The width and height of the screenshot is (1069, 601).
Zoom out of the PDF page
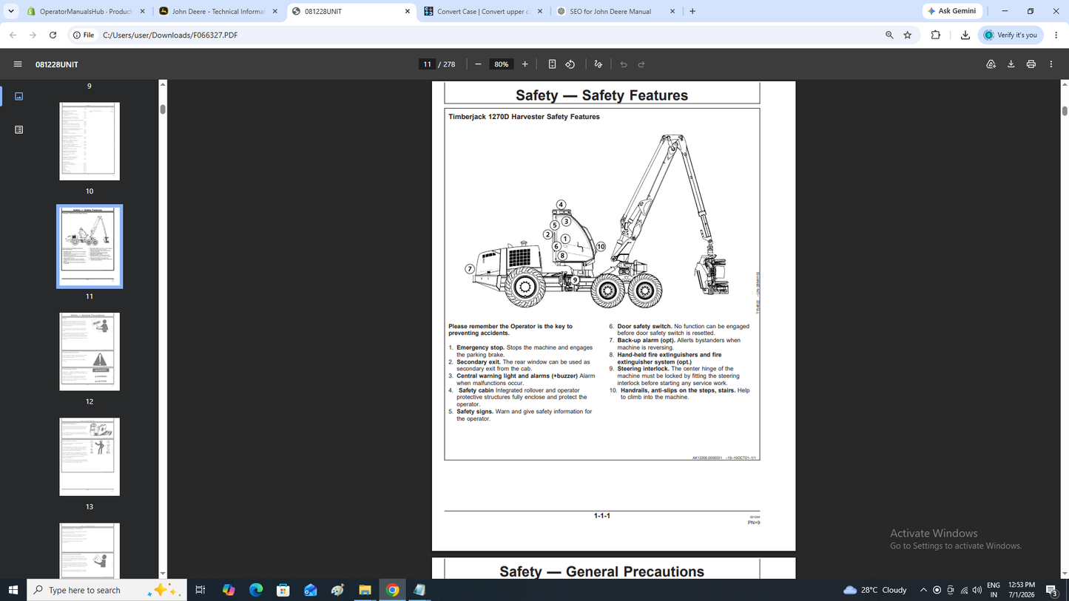478,64
